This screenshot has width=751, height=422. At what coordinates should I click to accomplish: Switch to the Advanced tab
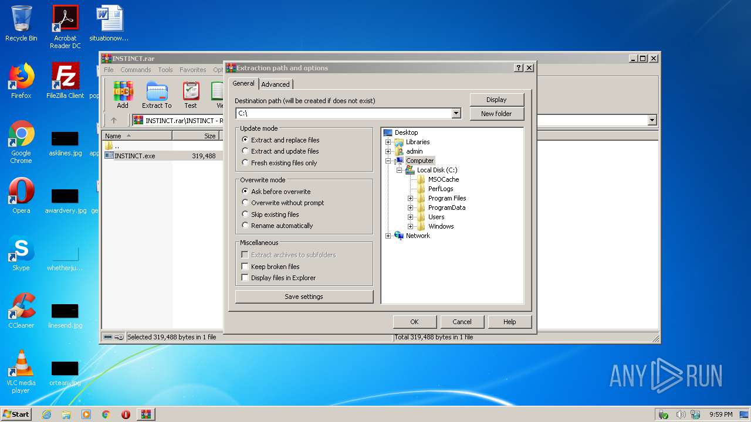point(275,84)
